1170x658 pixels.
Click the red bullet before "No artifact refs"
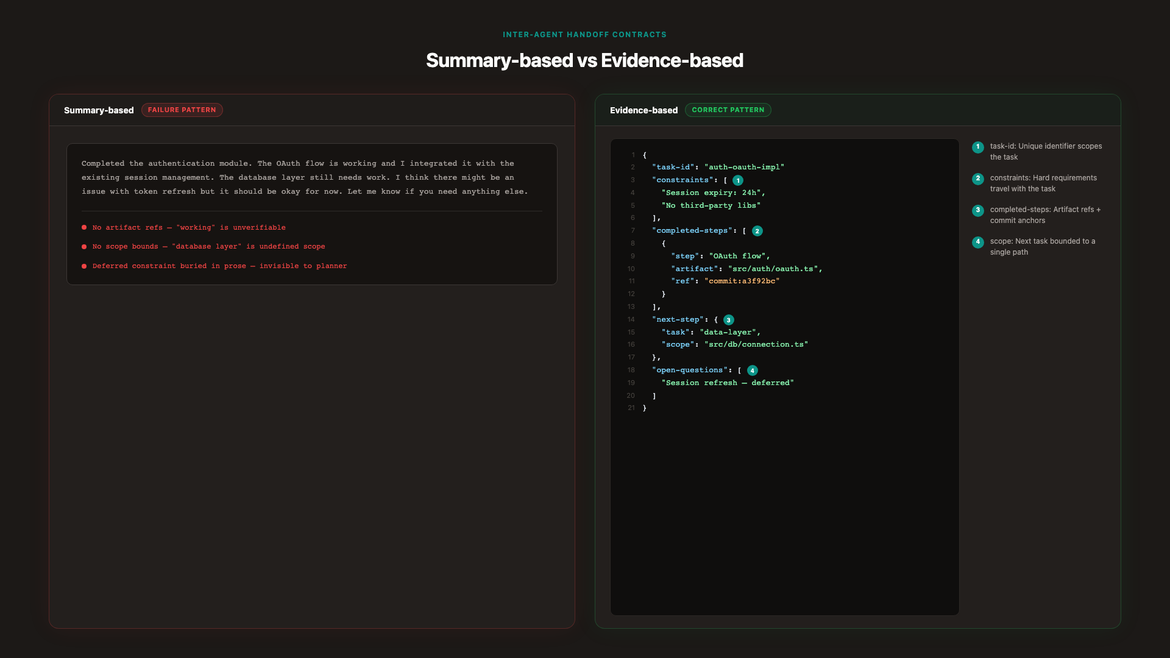pos(84,227)
